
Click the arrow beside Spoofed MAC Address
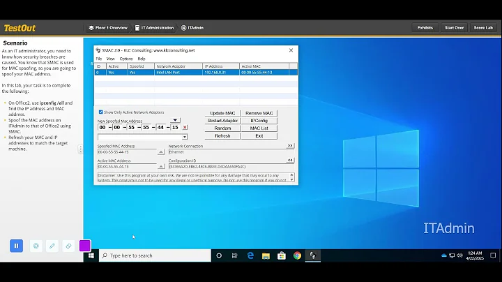click(x=161, y=152)
